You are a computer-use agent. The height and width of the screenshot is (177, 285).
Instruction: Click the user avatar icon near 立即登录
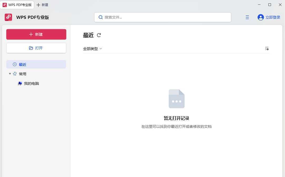[x=260, y=17]
